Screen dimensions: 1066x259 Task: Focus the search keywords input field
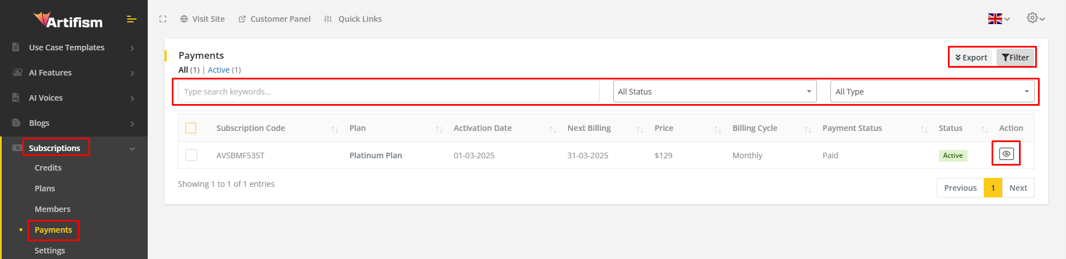tap(388, 92)
